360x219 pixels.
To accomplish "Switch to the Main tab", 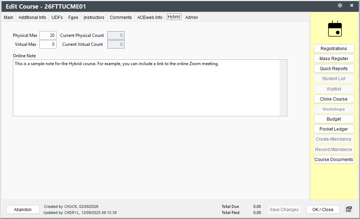I will (x=9, y=18).
